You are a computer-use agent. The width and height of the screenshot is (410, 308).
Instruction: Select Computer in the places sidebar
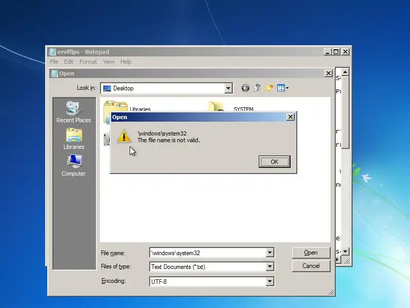pyautogui.click(x=74, y=165)
